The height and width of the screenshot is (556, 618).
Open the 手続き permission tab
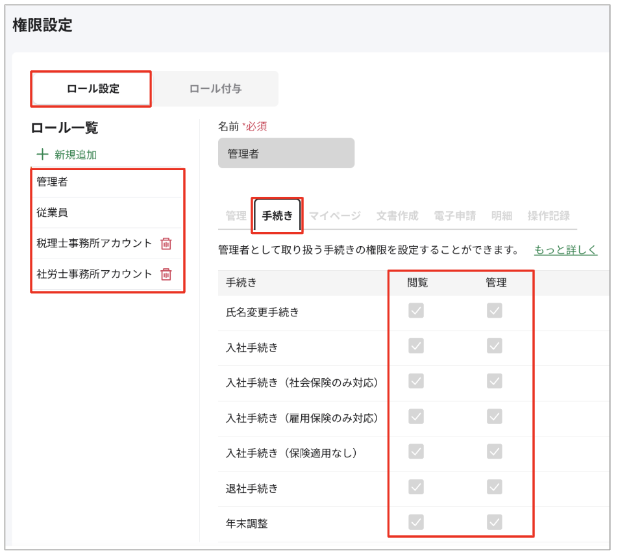click(x=277, y=216)
